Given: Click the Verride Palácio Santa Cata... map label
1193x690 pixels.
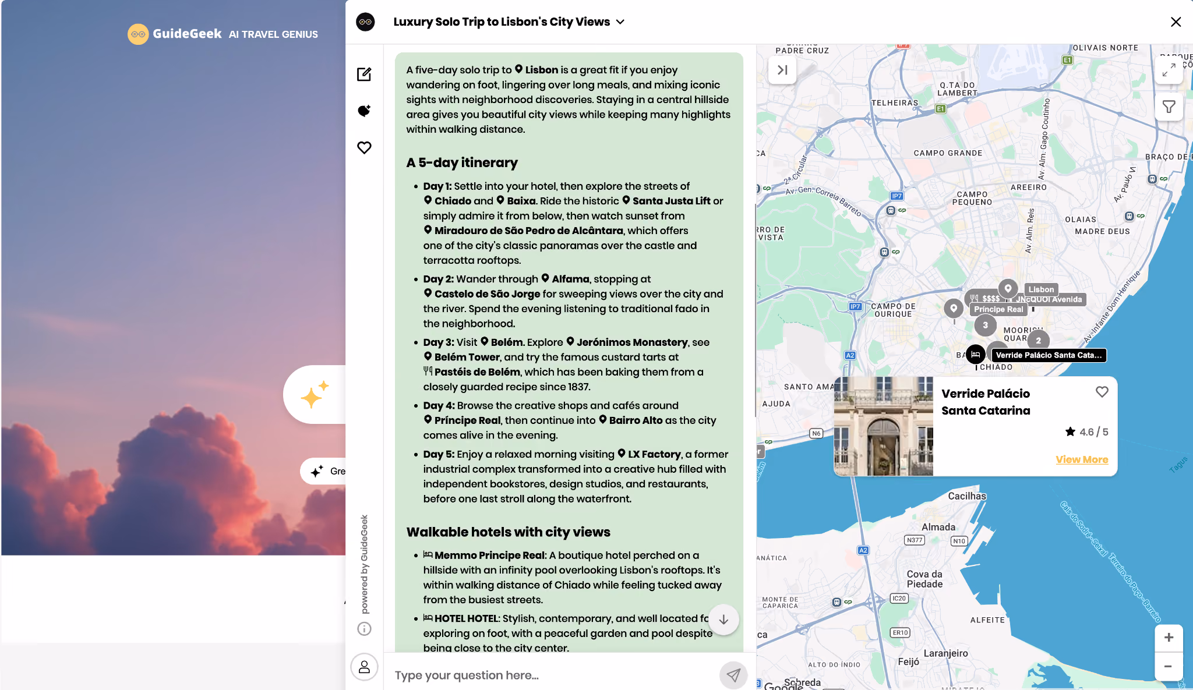Looking at the screenshot, I should pos(1049,355).
